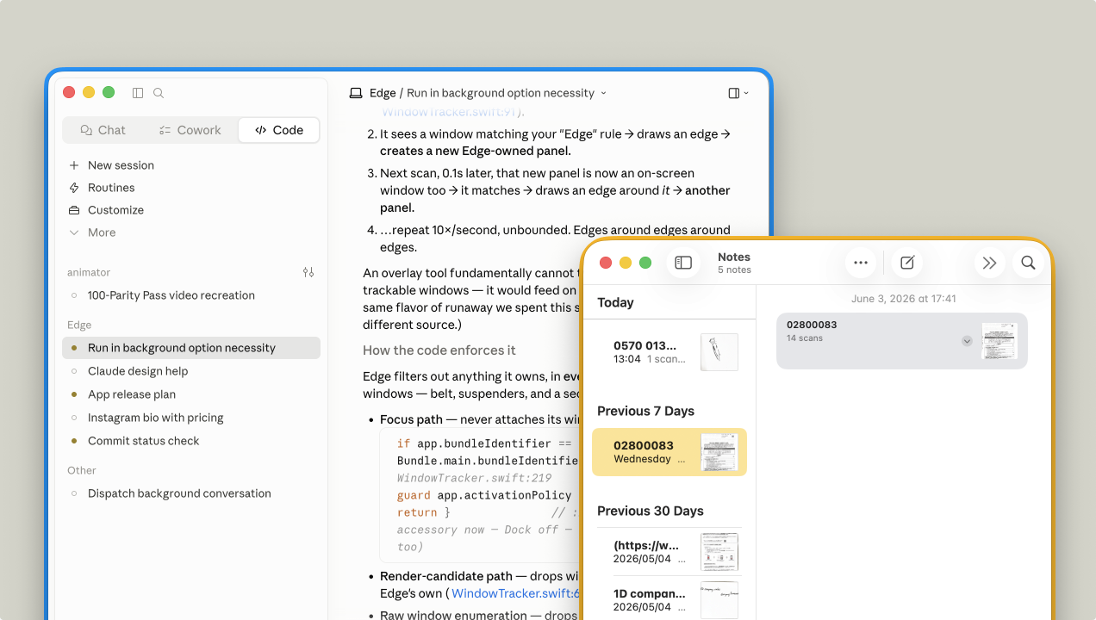Open Claude design help session
Viewport: 1096px width, 620px height.
[x=191, y=371]
